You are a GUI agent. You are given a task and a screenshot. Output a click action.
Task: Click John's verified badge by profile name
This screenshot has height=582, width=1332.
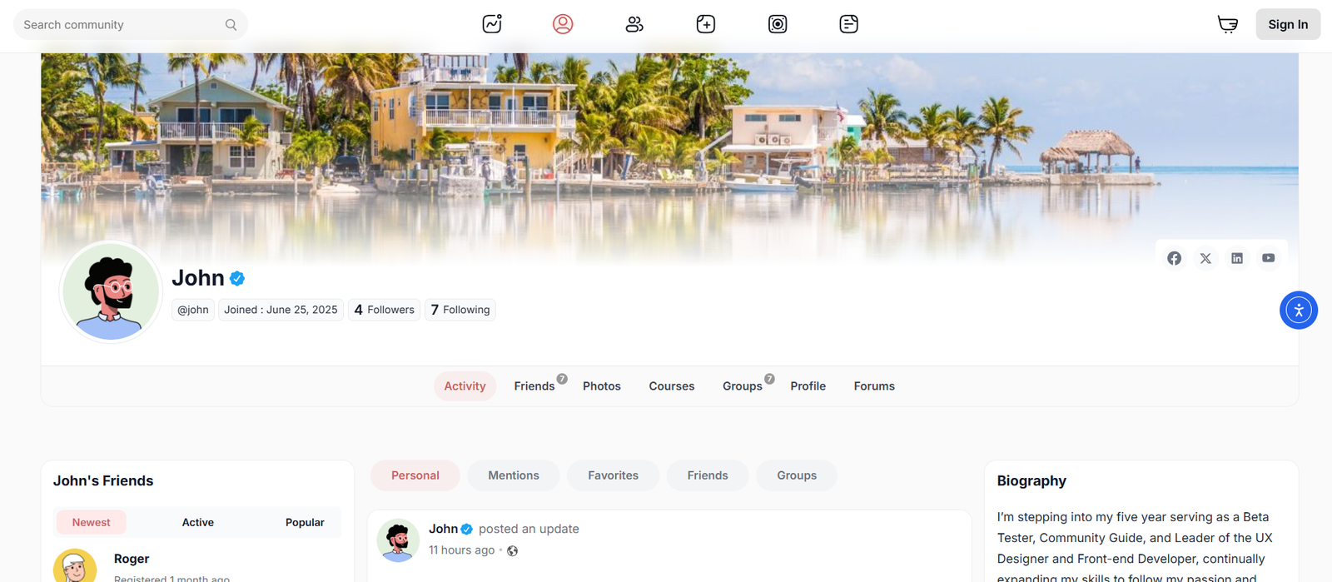237,279
